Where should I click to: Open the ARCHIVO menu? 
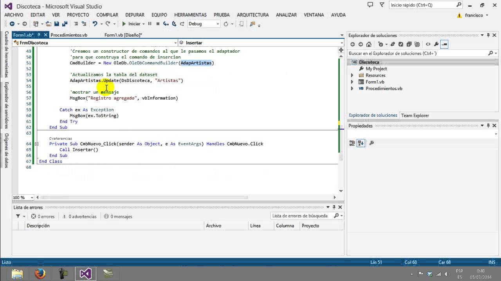tap(14, 15)
